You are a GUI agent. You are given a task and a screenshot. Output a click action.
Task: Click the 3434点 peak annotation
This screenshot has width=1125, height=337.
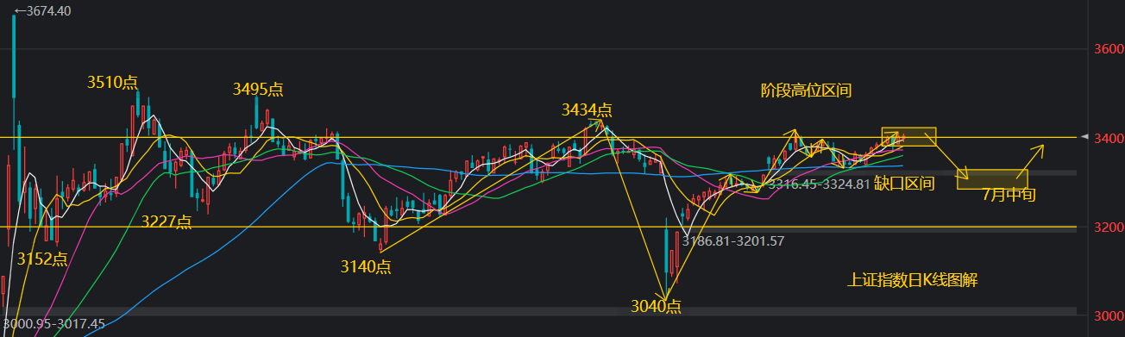(587, 110)
